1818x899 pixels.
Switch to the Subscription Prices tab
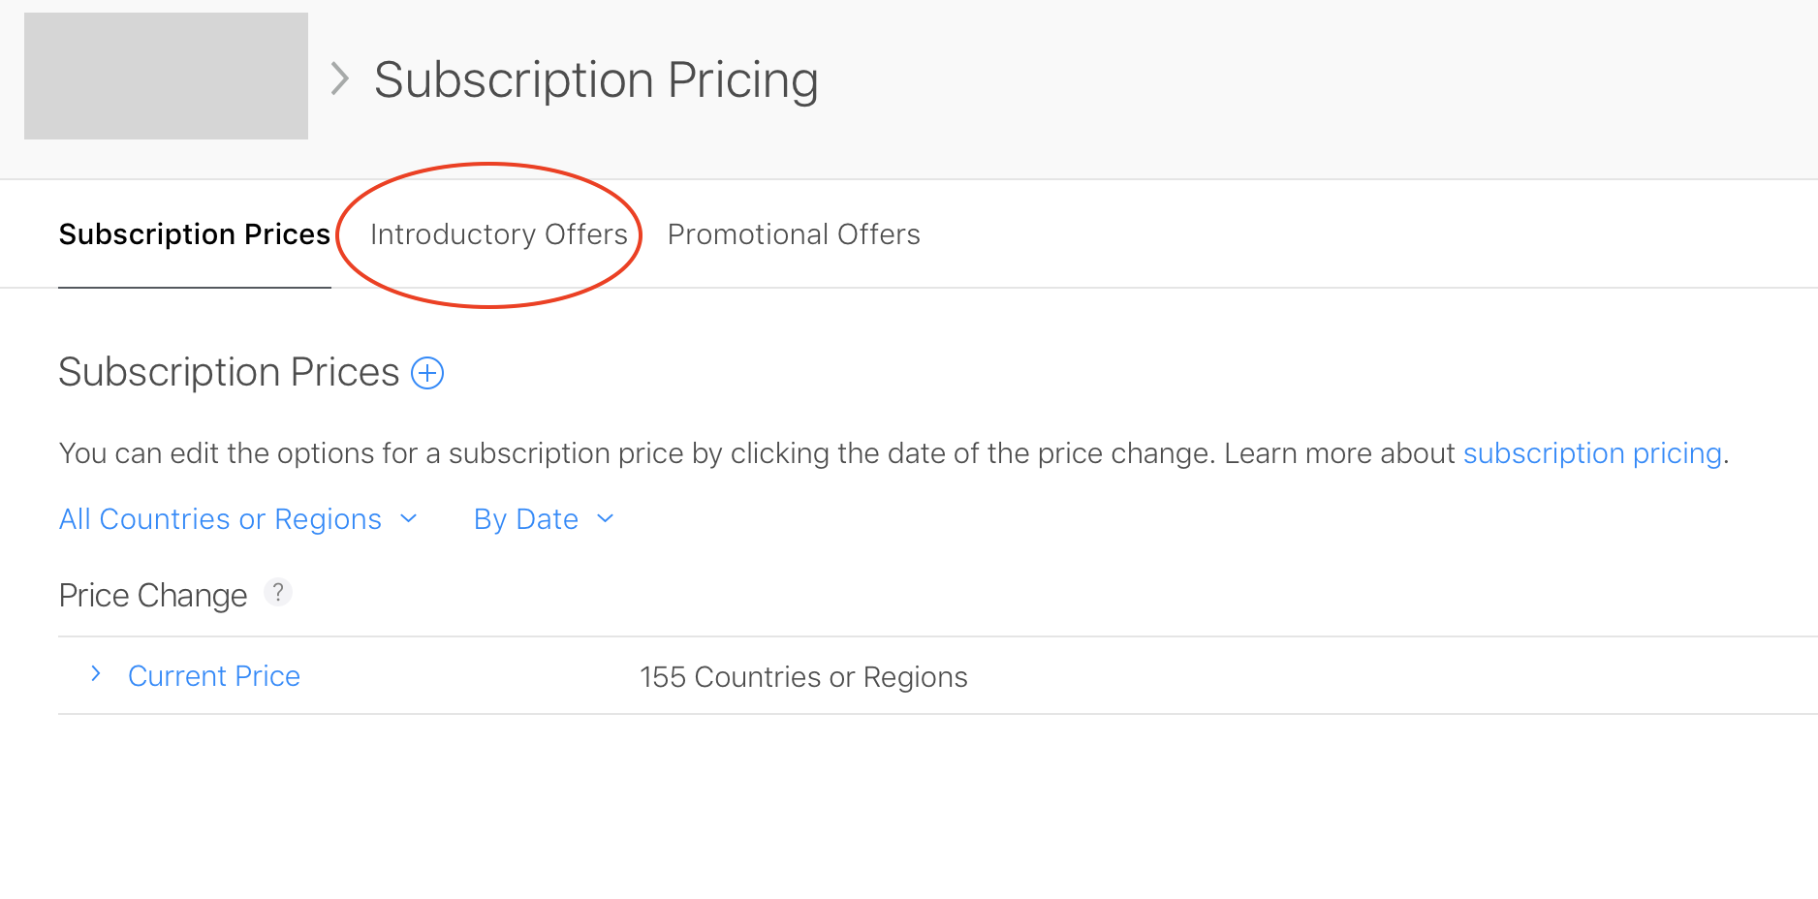(195, 234)
